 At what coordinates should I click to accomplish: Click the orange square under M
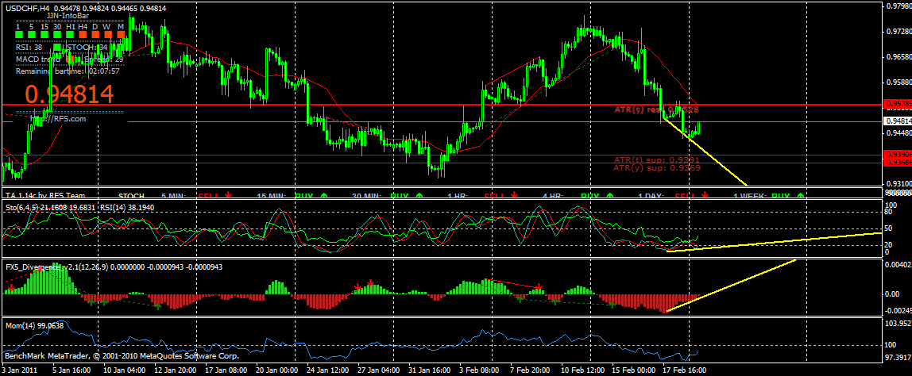tap(121, 35)
